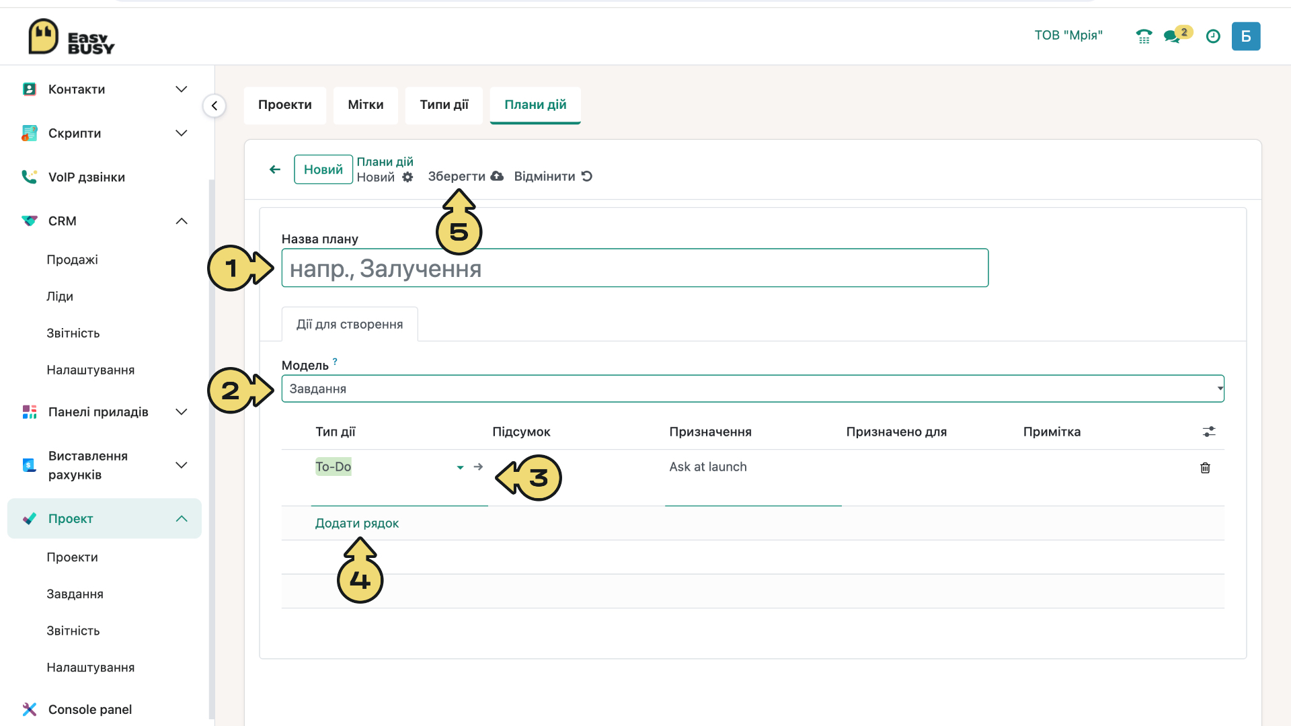Click the Примітка column header
This screenshot has width=1291, height=726.
(1052, 432)
